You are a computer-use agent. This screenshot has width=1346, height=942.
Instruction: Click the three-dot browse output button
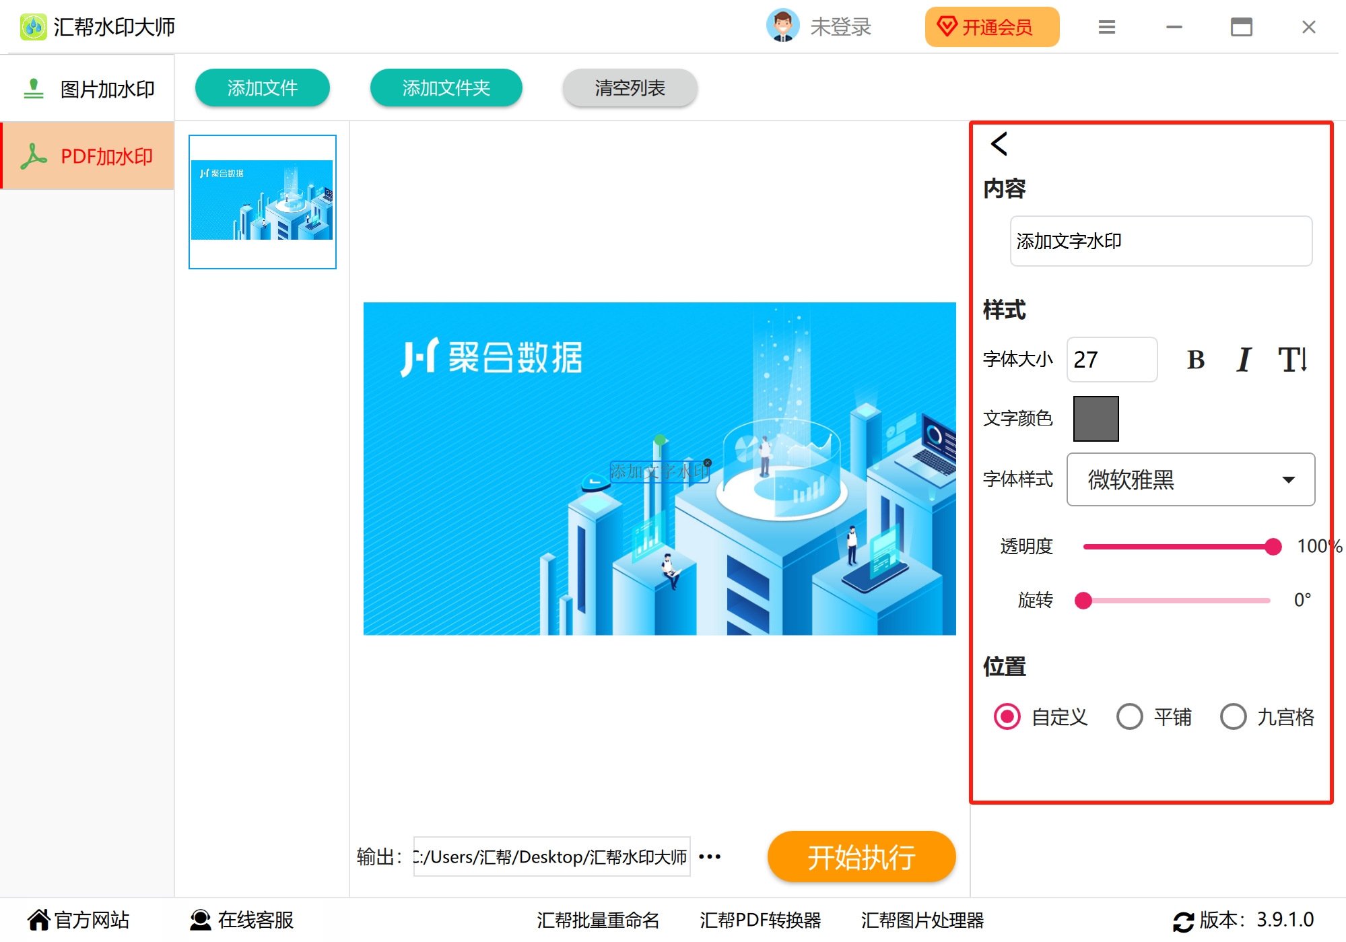click(710, 856)
